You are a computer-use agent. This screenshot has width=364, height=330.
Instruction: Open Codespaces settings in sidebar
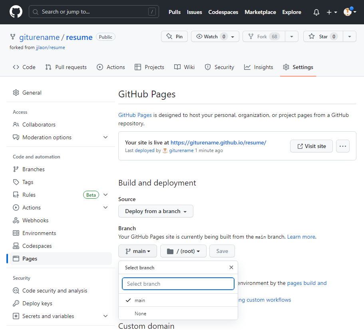tap(61, 246)
